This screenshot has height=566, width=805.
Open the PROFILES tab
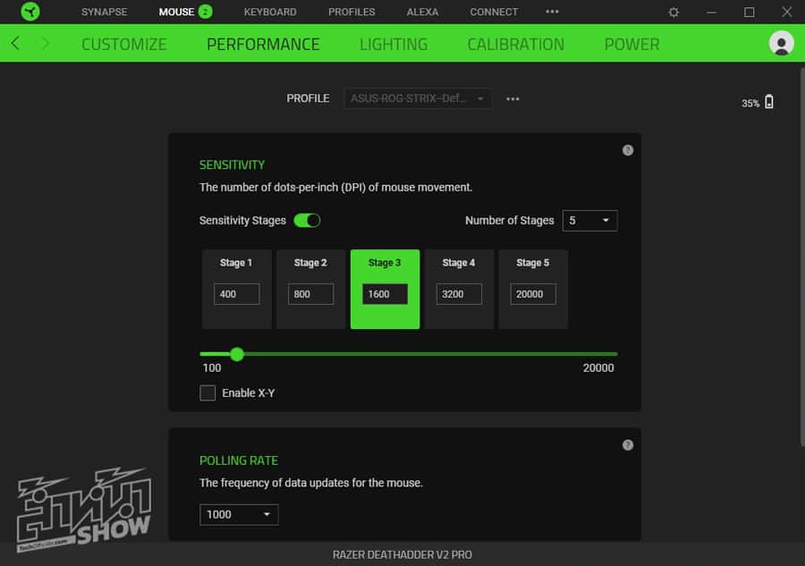click(x=352, y=12)
